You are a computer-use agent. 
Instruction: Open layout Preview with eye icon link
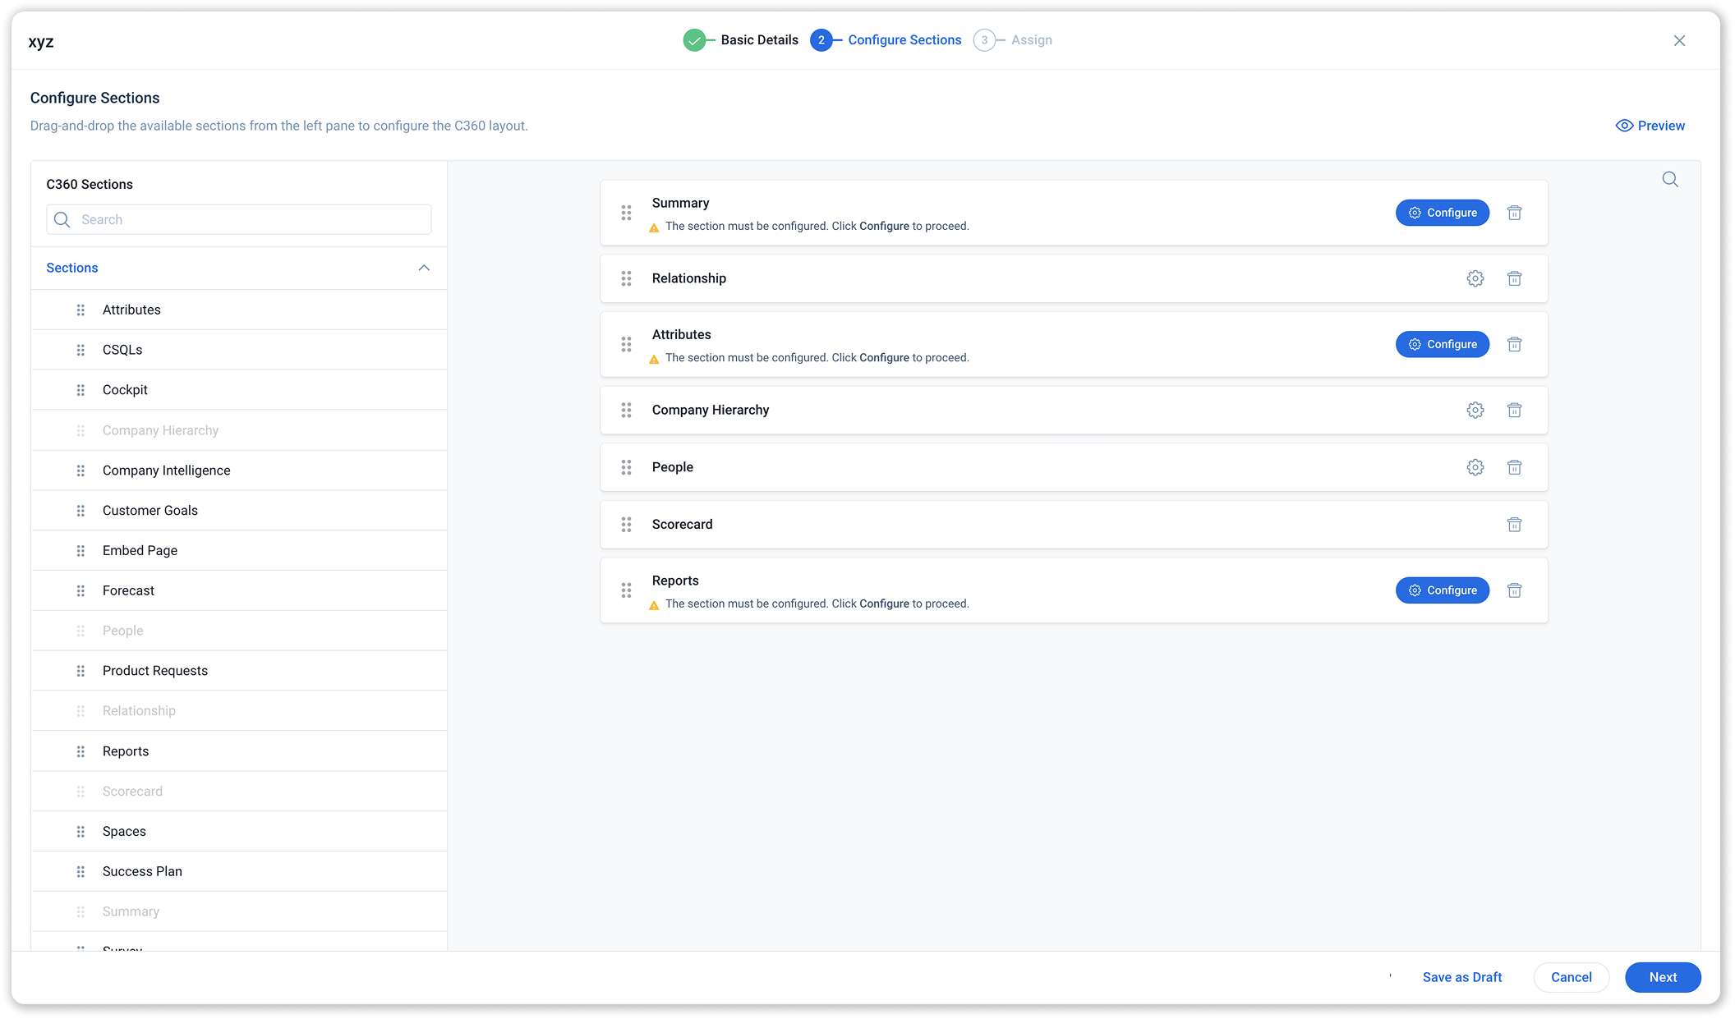(1650, 126)
